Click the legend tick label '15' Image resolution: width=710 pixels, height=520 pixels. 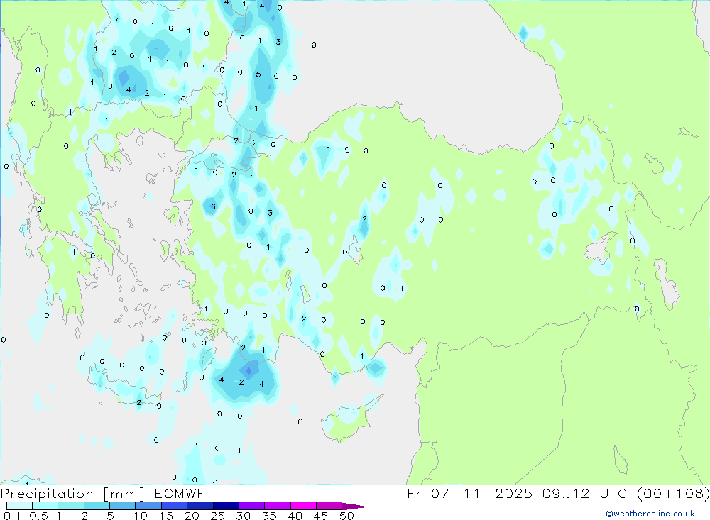pos(165,516)
